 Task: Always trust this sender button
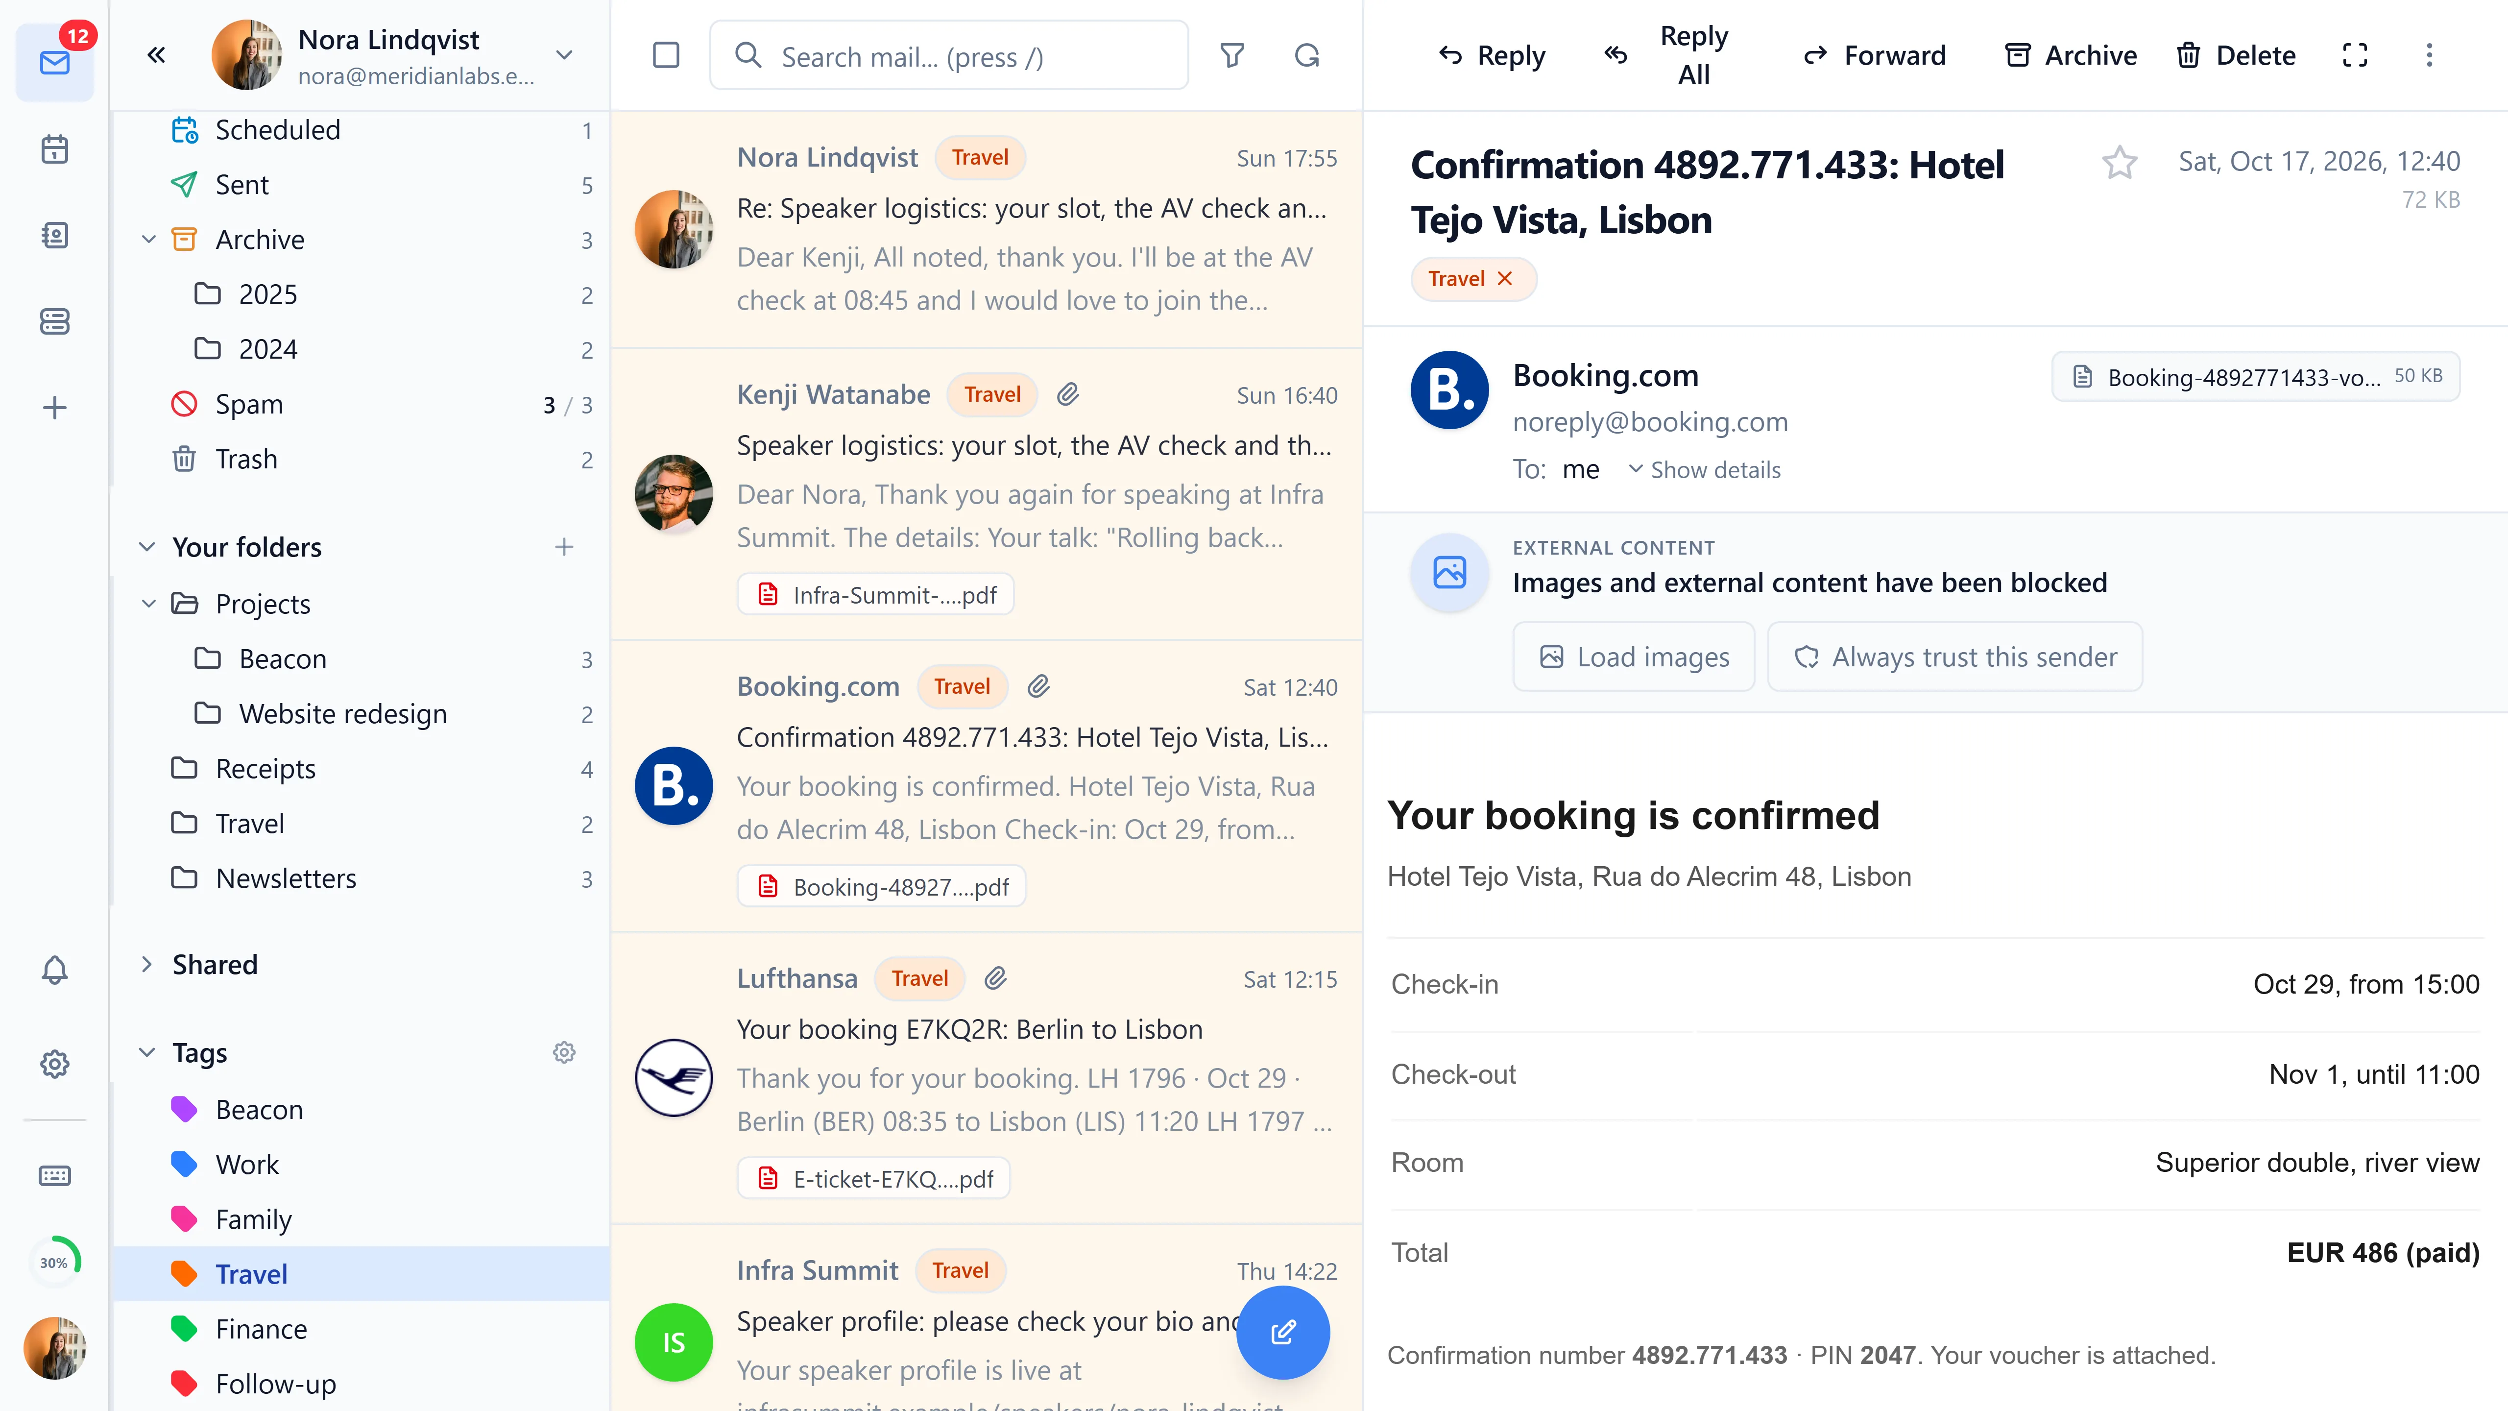click(1955, 657)
